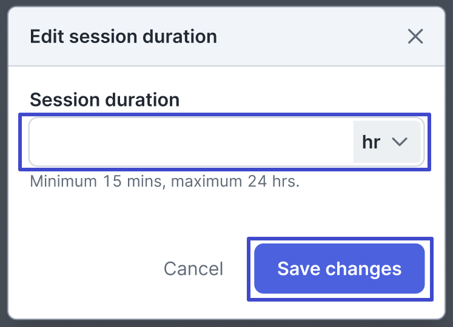The width and height of the screenshot is (453, 327).
Task: Click Cancel to discard edits
Action: point(193,269)
